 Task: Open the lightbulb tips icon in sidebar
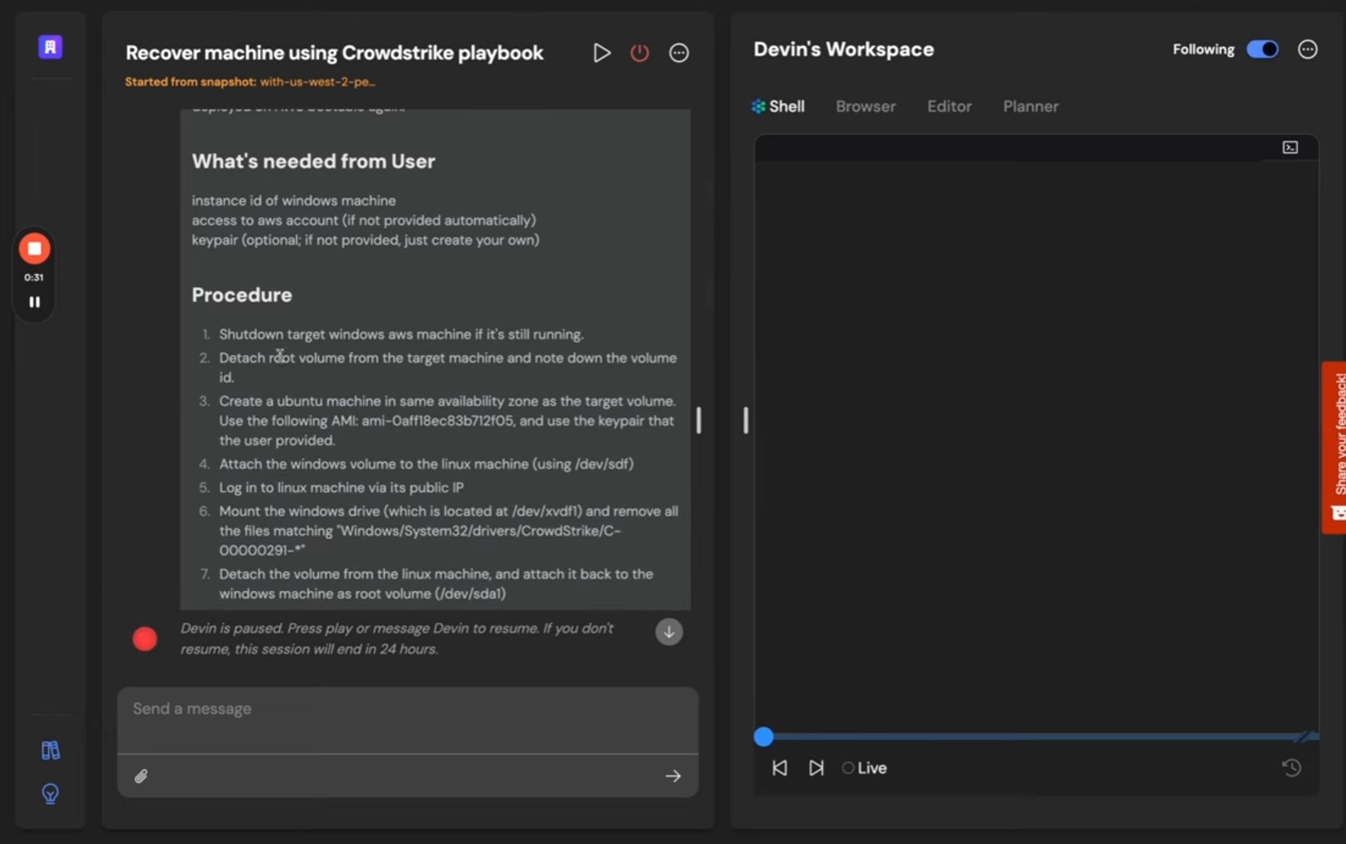click(x=50, y=794)
